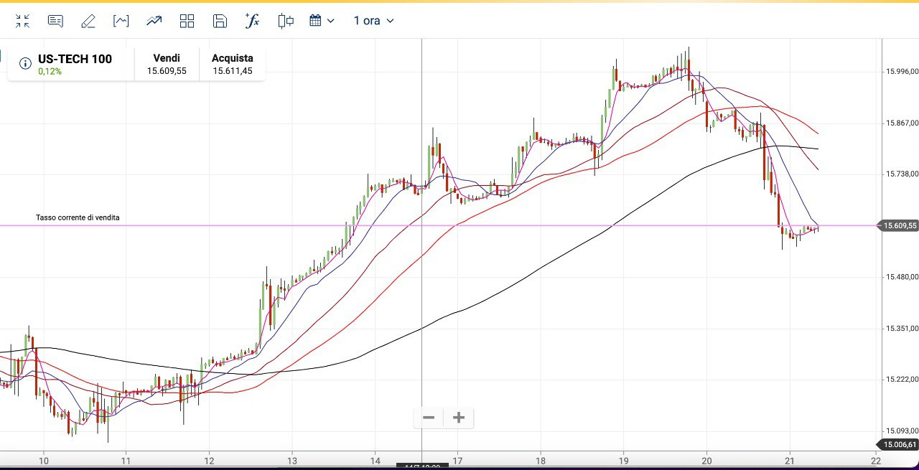Click the 15.609,55 current price label
This screenshot has width=919, height=470.
(899, 225)
